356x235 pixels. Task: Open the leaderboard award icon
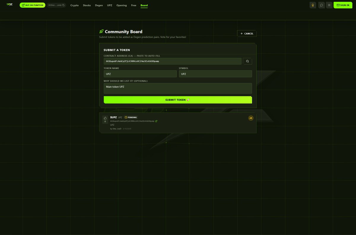(x=313, y=5)
